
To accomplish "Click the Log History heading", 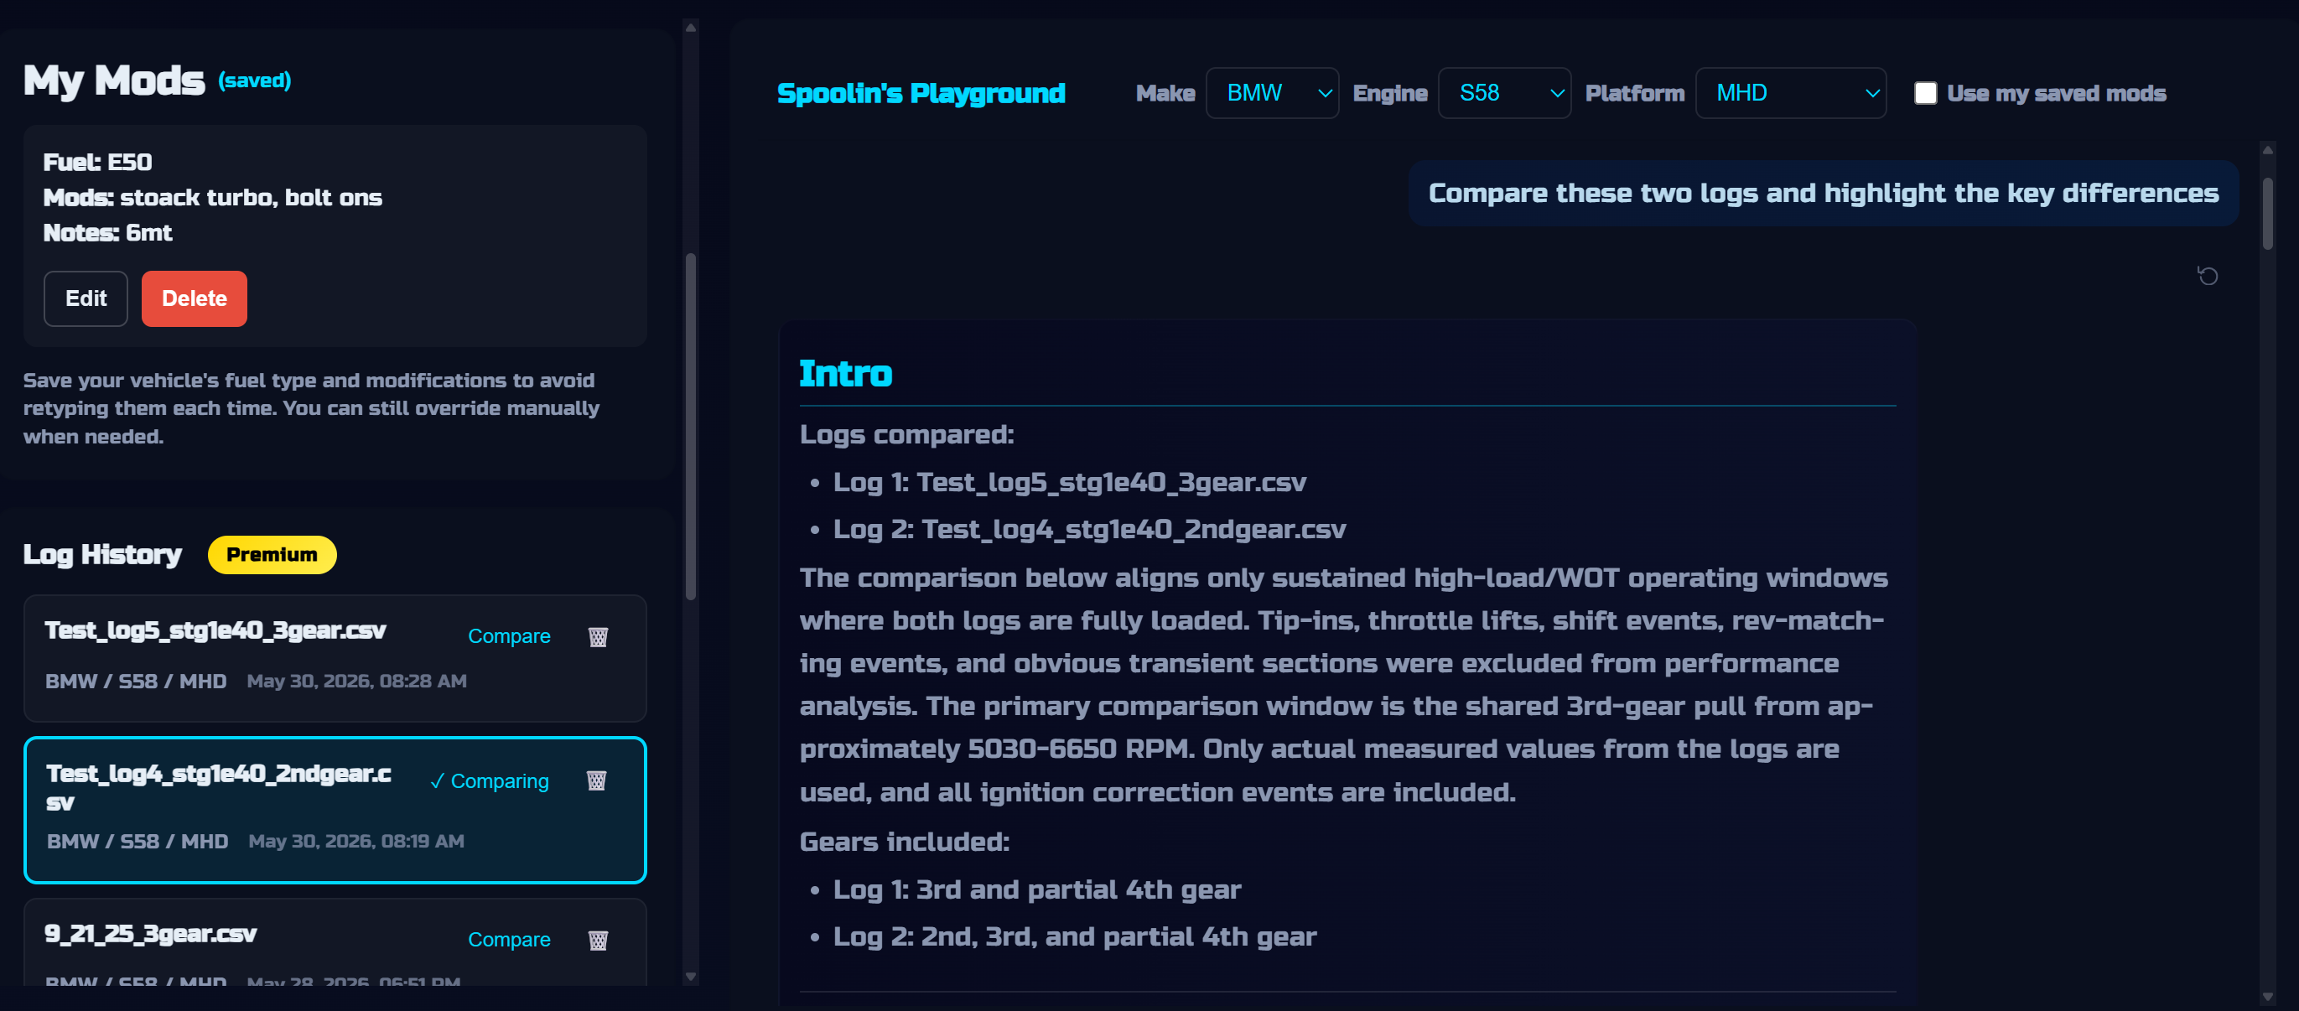I will [x=101, y=554].
